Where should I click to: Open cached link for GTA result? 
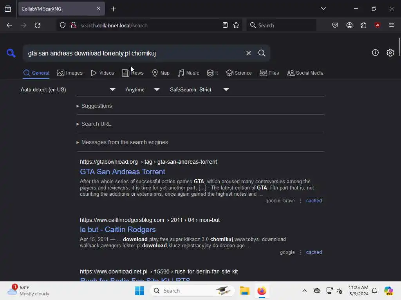(x=314, y=201)
